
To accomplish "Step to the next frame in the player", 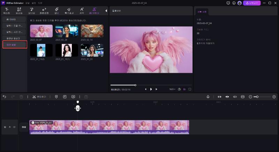I will pyautogui.click(x=156, y=89).
